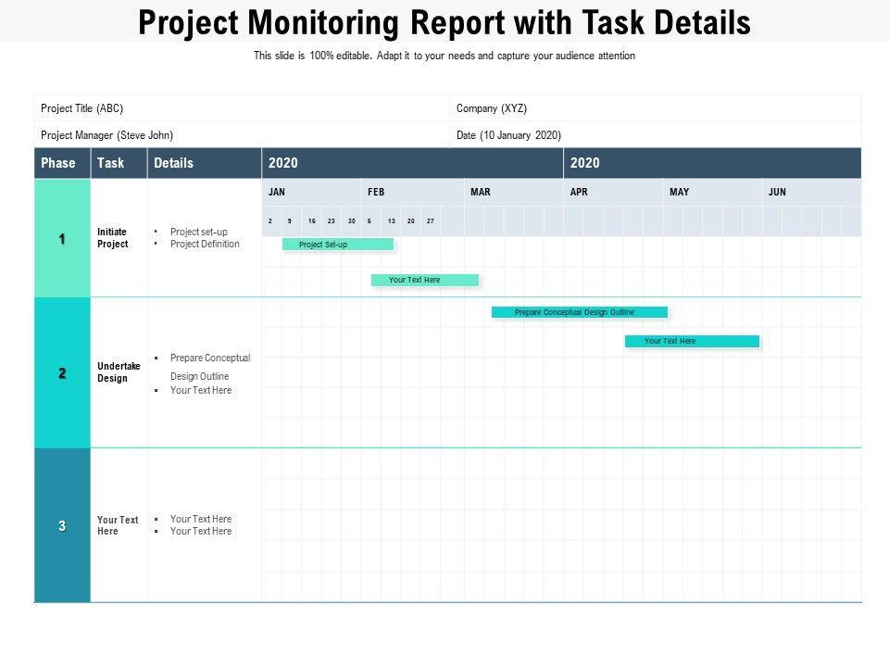The width and height of the screenshot is (889, 667).
Task: Select the "Undertake Design" task label
Action: point(119,372)
